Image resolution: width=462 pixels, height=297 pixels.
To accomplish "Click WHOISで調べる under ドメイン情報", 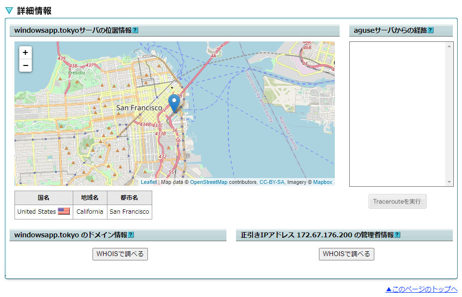I will (x=120, y=254).
